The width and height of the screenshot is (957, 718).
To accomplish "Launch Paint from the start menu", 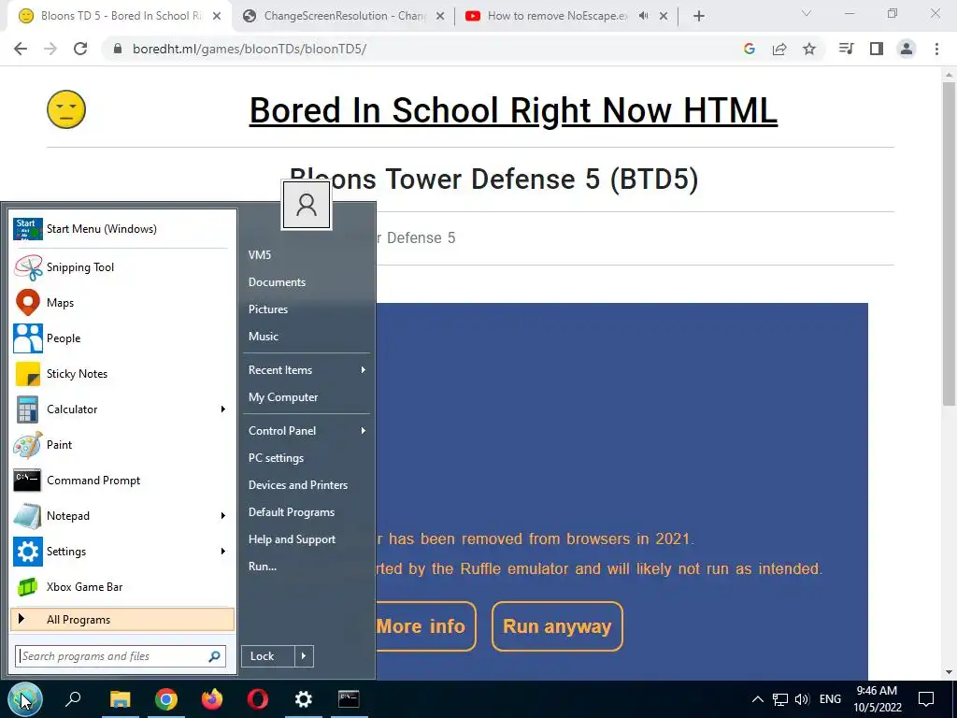I will [x=122, y=445].
